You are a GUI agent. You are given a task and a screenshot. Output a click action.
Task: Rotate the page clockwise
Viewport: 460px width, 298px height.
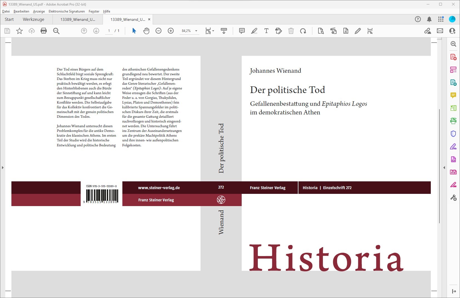point(303,31)
